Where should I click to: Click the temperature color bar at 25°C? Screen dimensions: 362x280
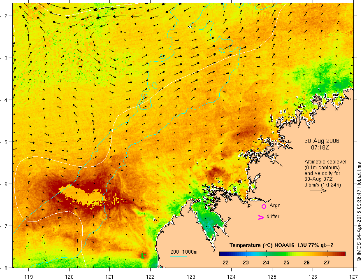(x=286, y=254)
